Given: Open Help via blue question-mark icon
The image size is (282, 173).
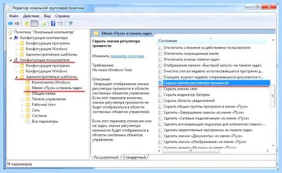Looking at the screenshot, I should point(53,23).
